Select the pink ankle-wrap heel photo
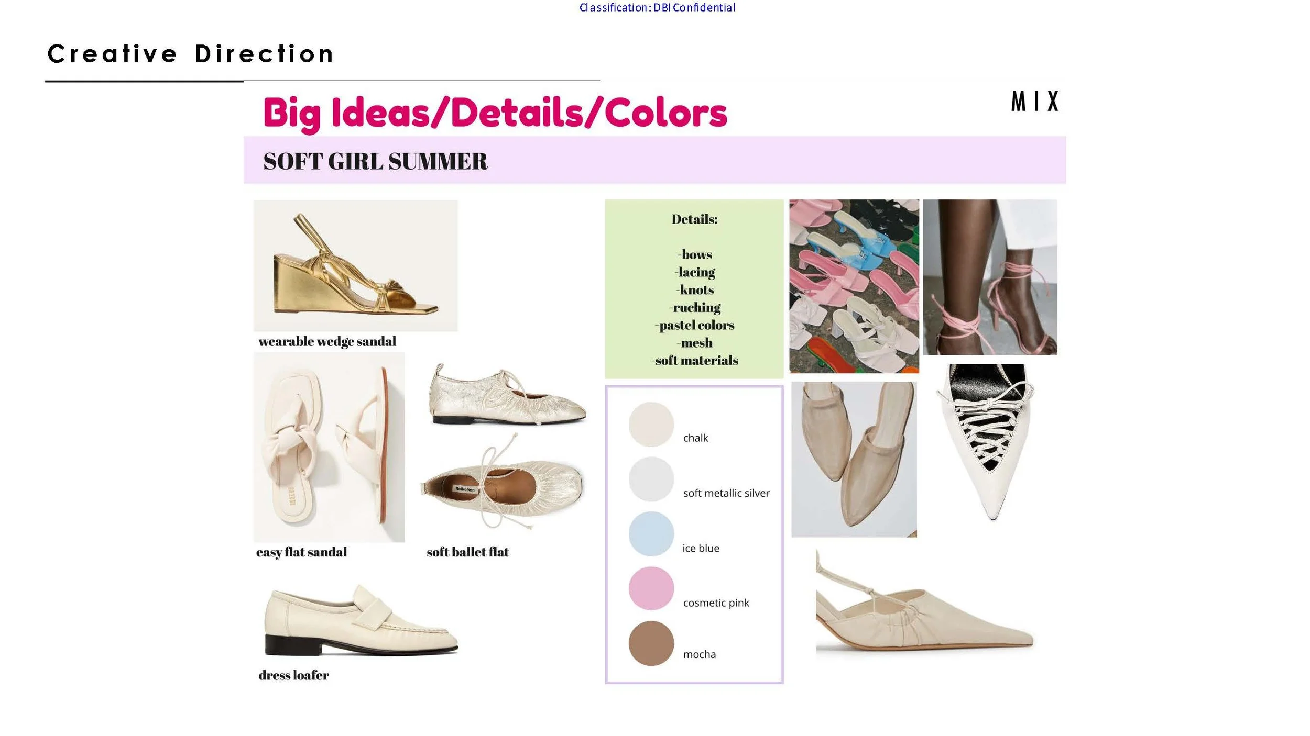The width and height of the screenshot is (1310, 736). point(990,277)
